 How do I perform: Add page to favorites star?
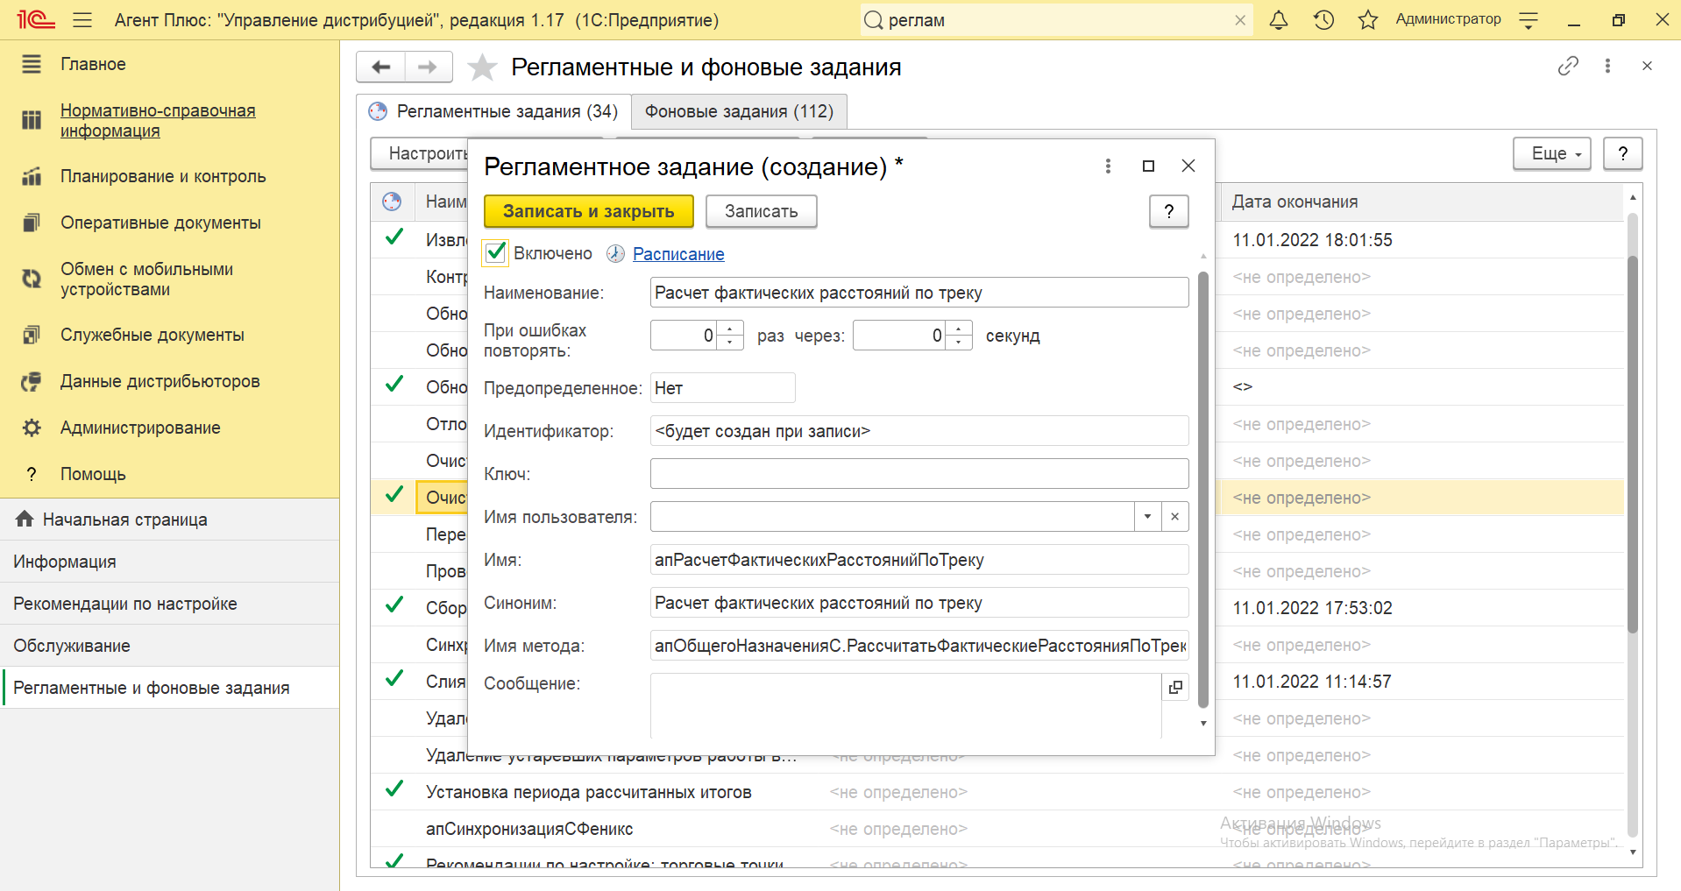coord(482,67)
